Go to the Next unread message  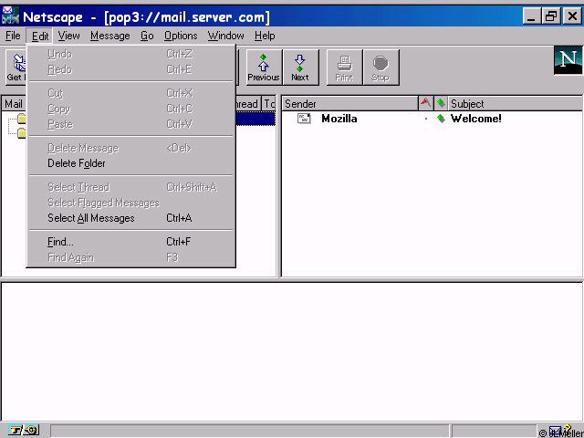click(x=300, y=68)
